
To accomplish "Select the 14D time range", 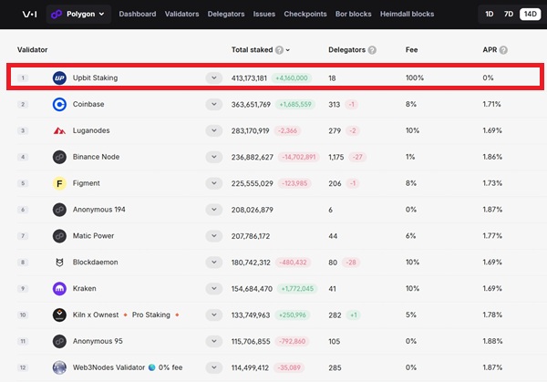I will point(531,14).
